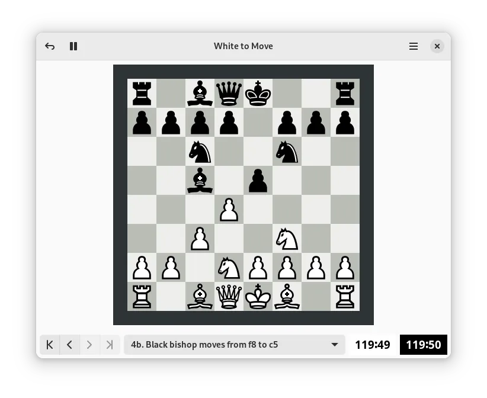The height and width of the screenshot is (398, 487).
Task: Click the white player's clock 119:49
Action: (372, 345)
